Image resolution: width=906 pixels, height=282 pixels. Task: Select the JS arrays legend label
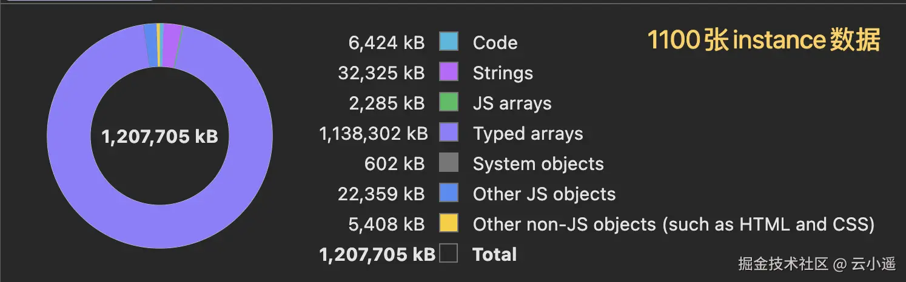(512, 103)
